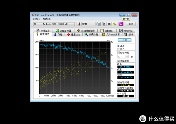Increase short stroke value with spinner arrows
This screenshot has height=124, width=176.
pyautogui.click(x=127, y=56)
